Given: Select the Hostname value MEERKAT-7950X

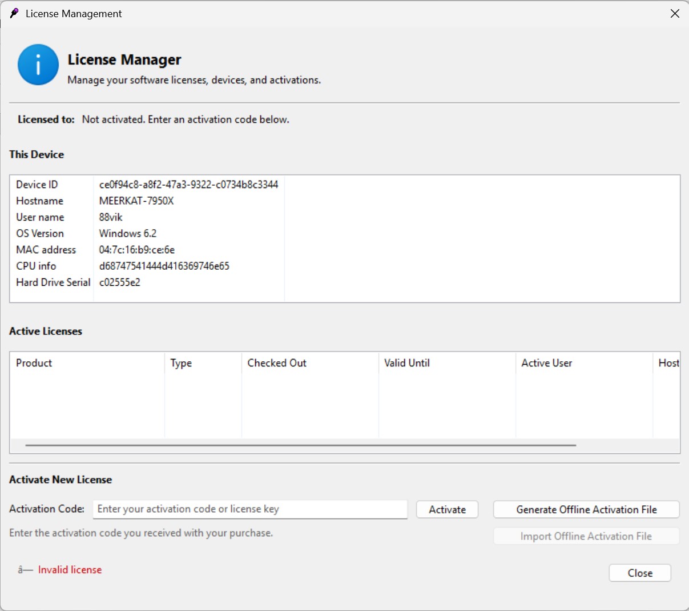Looking at the screenshot, I should click(136, 201).
